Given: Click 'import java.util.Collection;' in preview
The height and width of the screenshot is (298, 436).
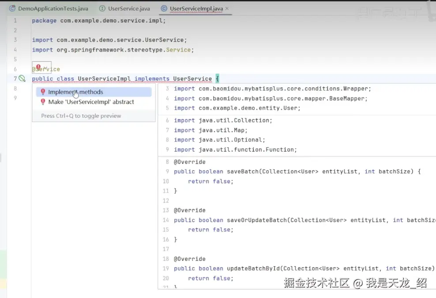Looking at the screenshot, I should coord(223,120).
